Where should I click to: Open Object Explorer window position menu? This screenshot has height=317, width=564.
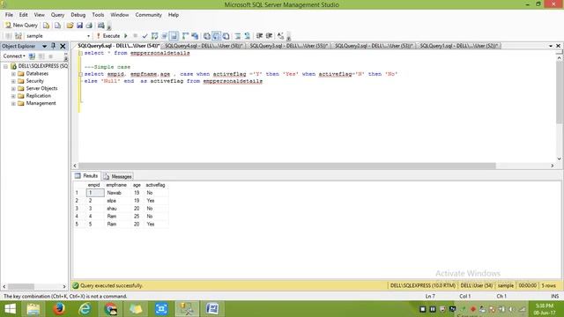[44, 46]
